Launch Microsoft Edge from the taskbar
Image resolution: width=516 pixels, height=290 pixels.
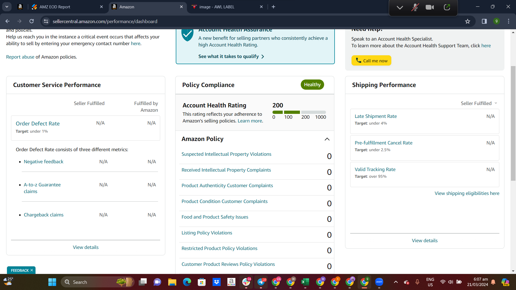[187, 282]
